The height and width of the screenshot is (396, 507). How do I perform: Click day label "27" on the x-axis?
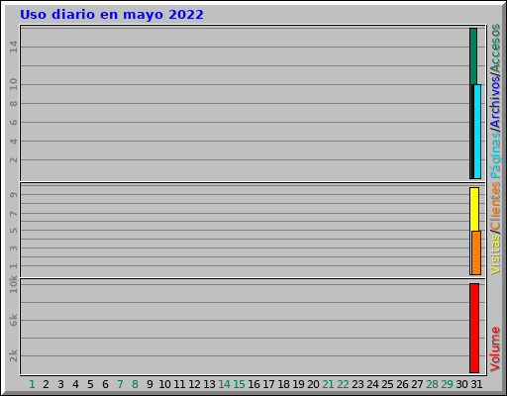(417, 384)
